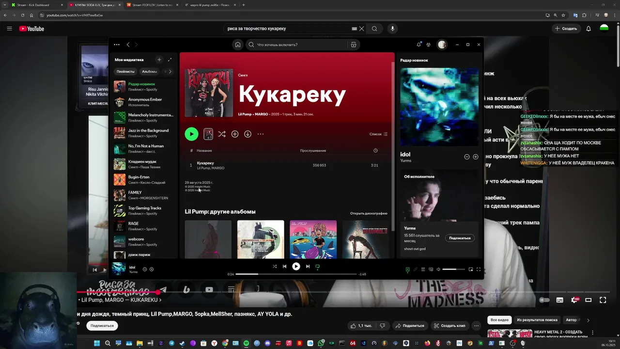Enter Spotify fullscreen mode

pyautogui.click(x=479, y=269)
